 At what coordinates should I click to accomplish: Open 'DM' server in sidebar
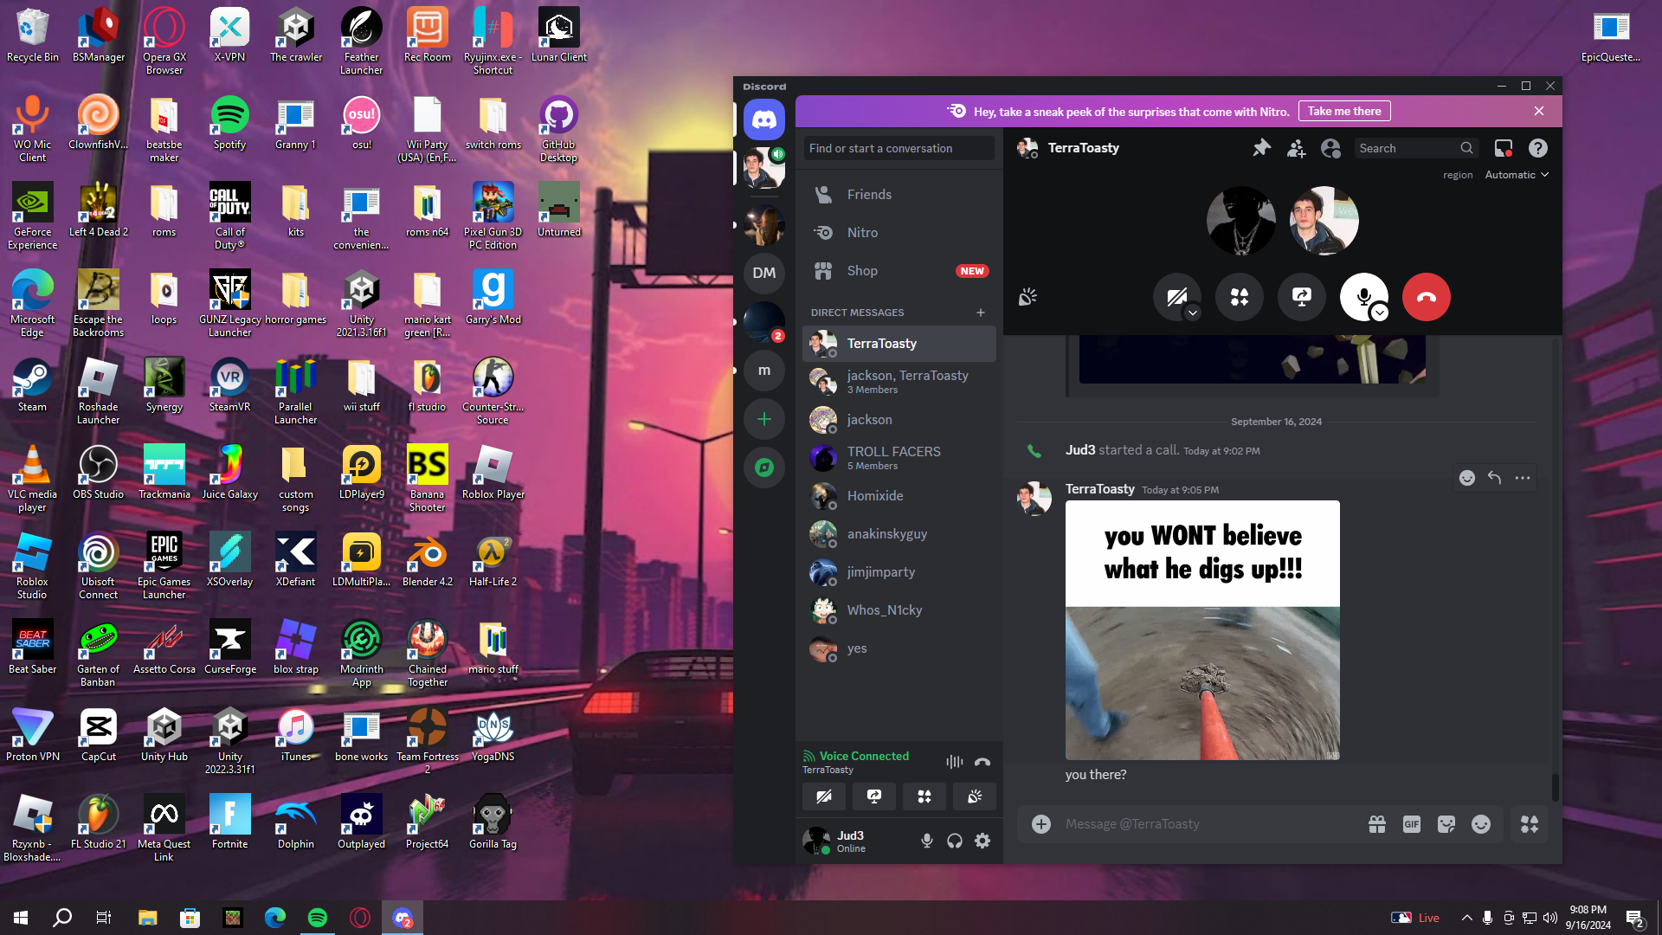[763, 273]
